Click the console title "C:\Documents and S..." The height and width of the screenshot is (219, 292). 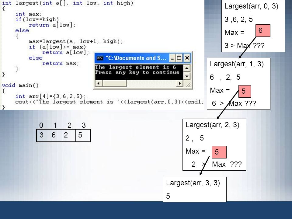point(136,58)
